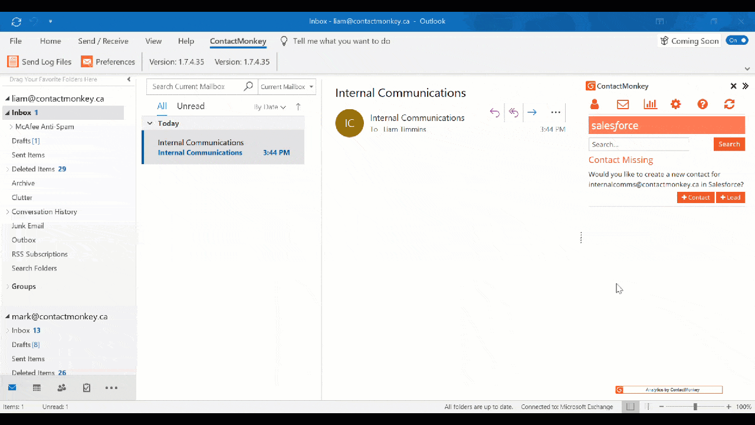Reply to the email using Reply icon

click(495, 113)
